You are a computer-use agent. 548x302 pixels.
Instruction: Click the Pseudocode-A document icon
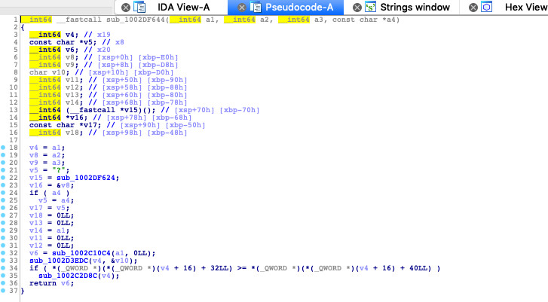(256, 8)
